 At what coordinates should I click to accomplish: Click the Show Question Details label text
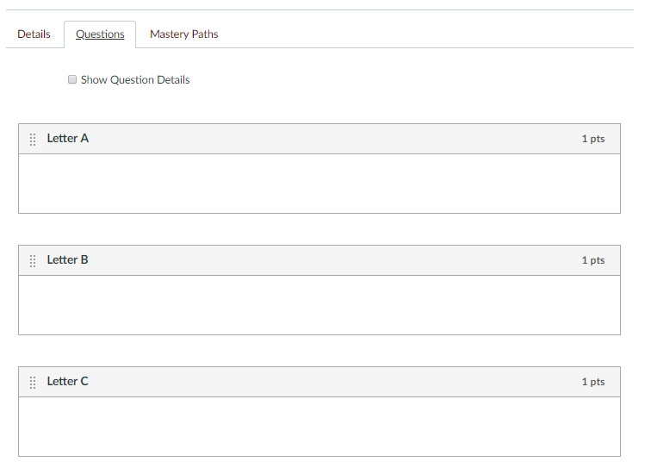point(135,80)
